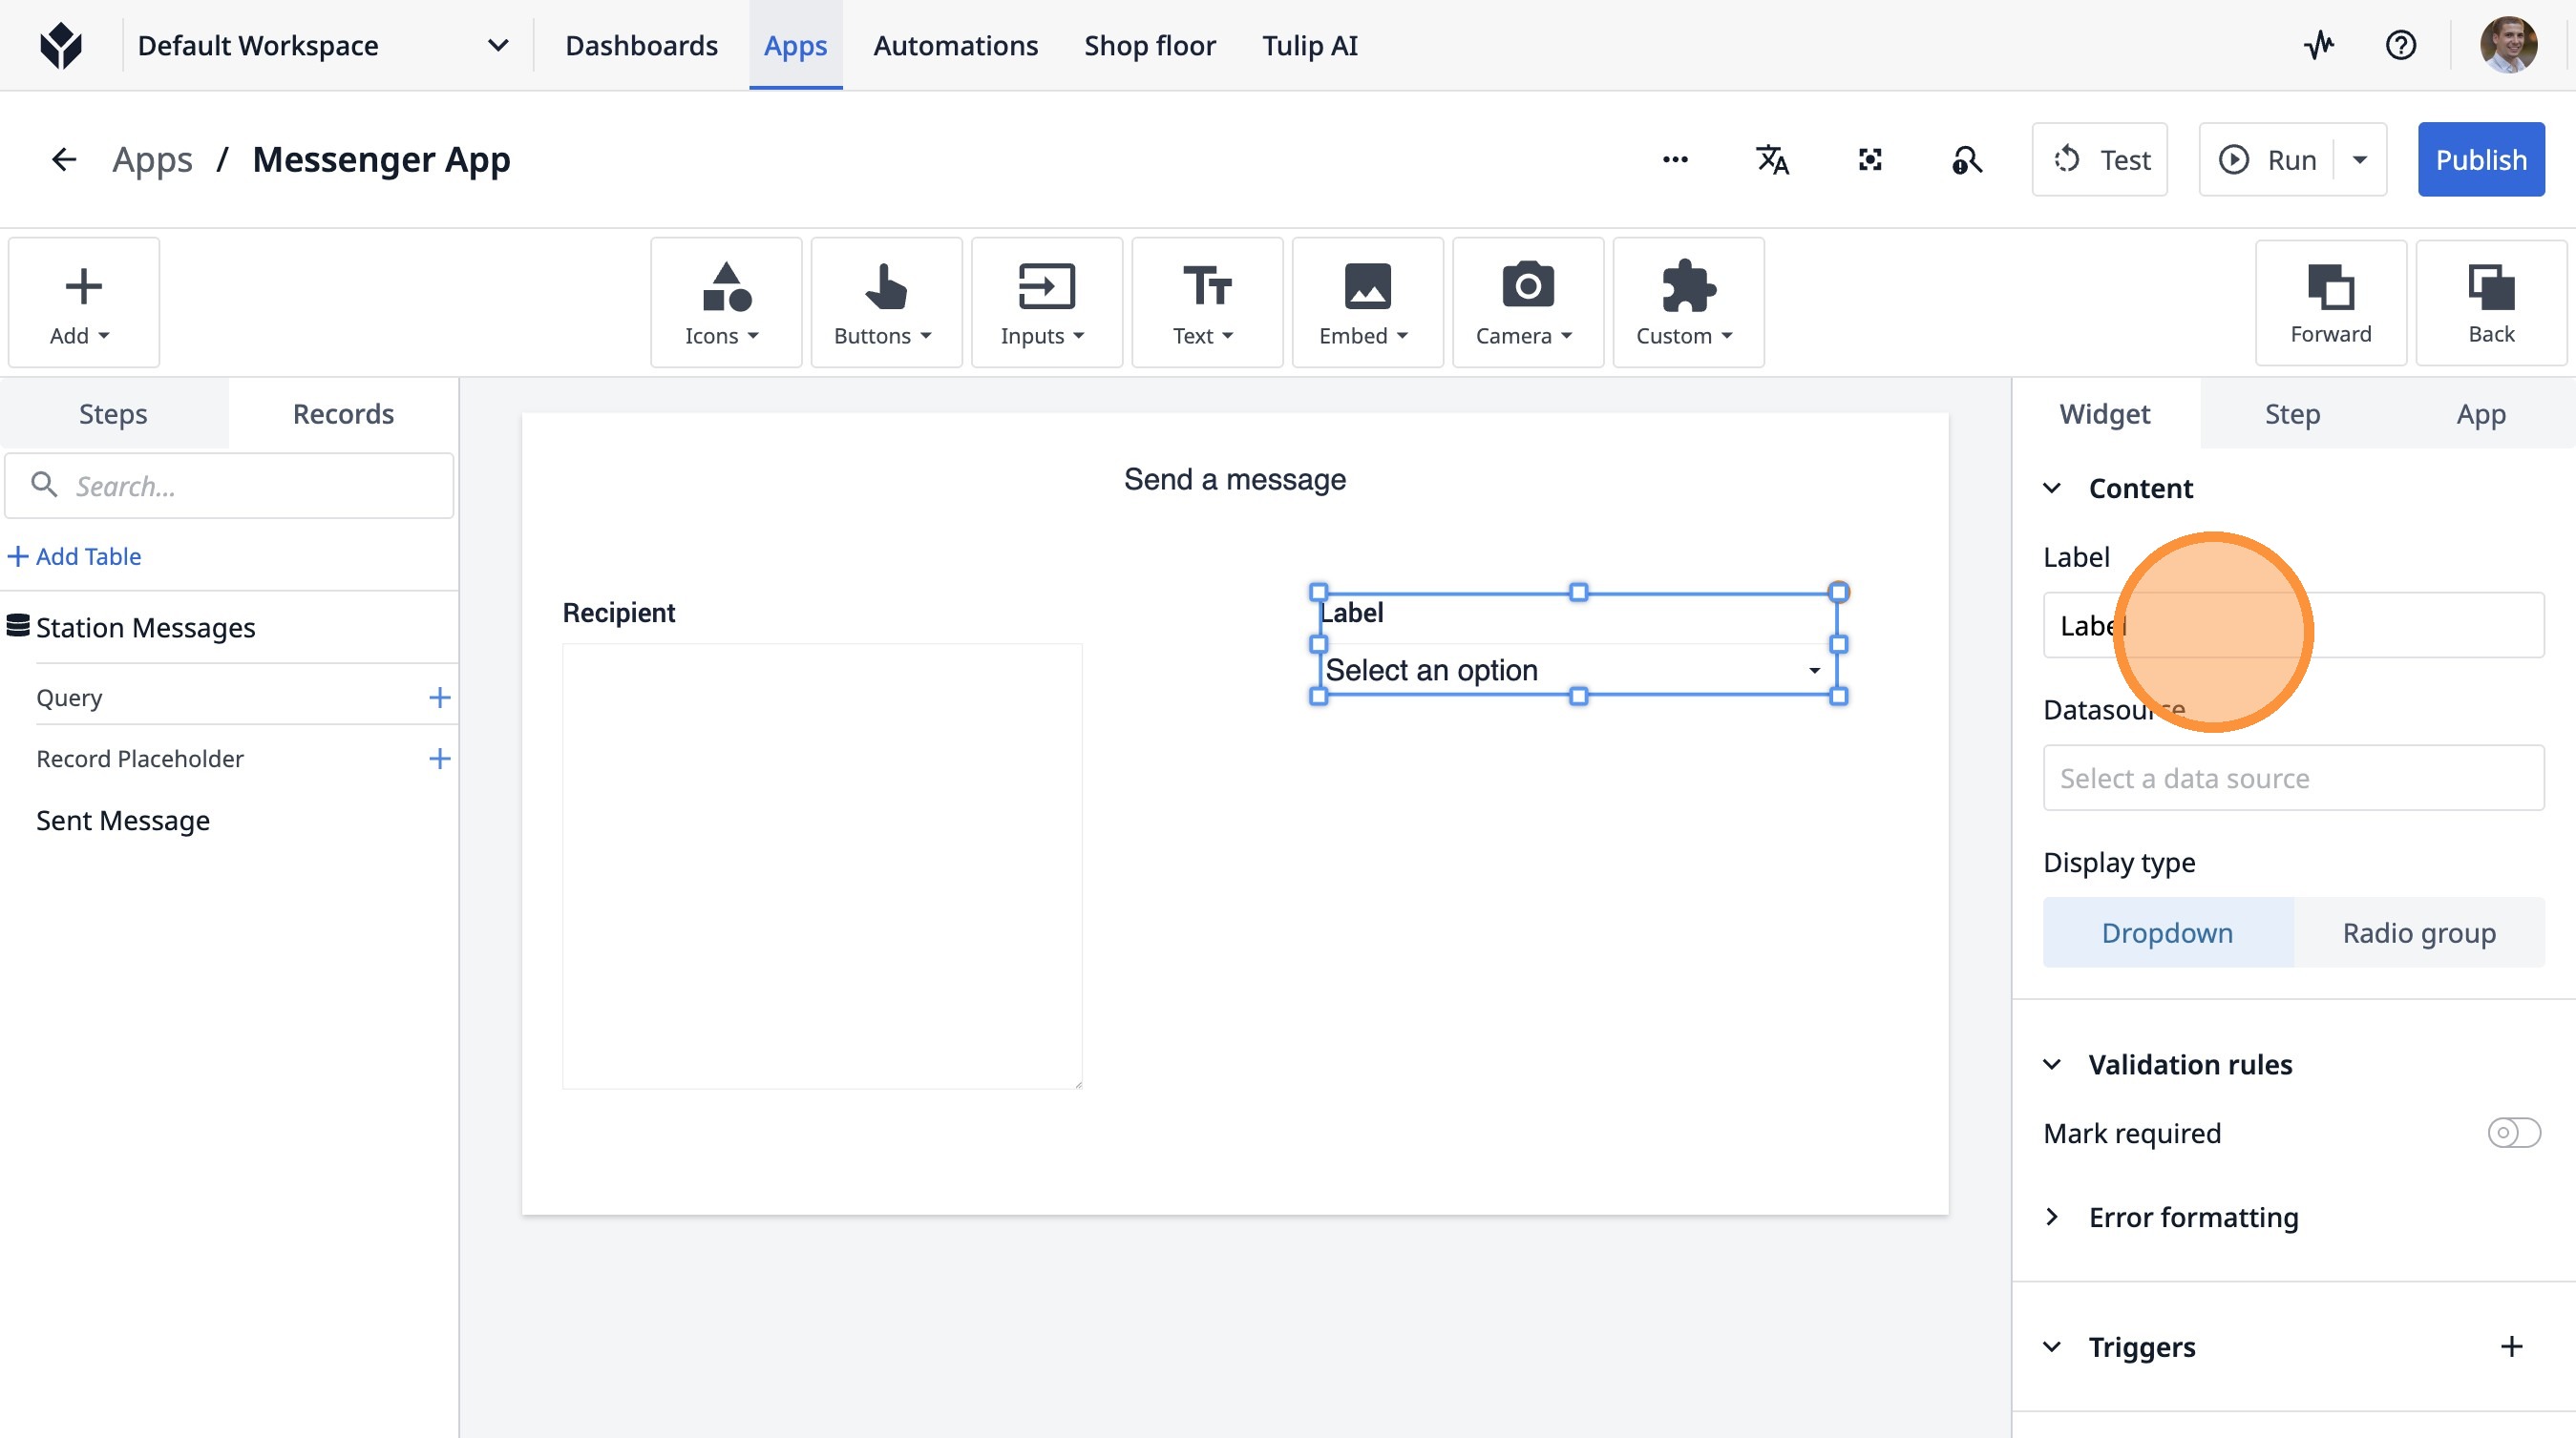This screenshot has height=1438, width=2576.
Task: Expand the Error formatting section
Action: coord(2192,1218)
